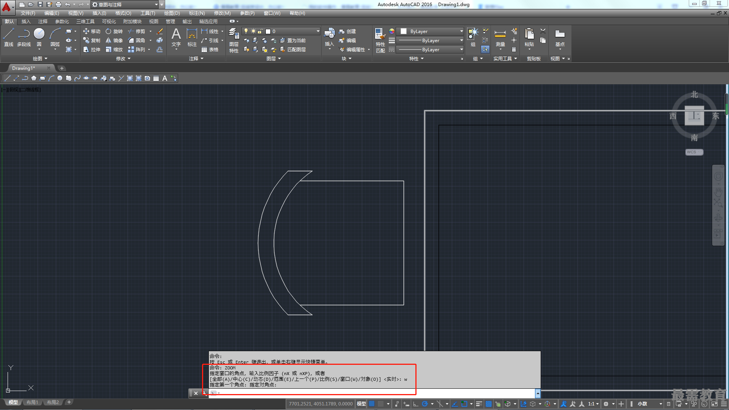
Task: Click 置为当前 (Make Current) layer button
Action: coord(293,40)
